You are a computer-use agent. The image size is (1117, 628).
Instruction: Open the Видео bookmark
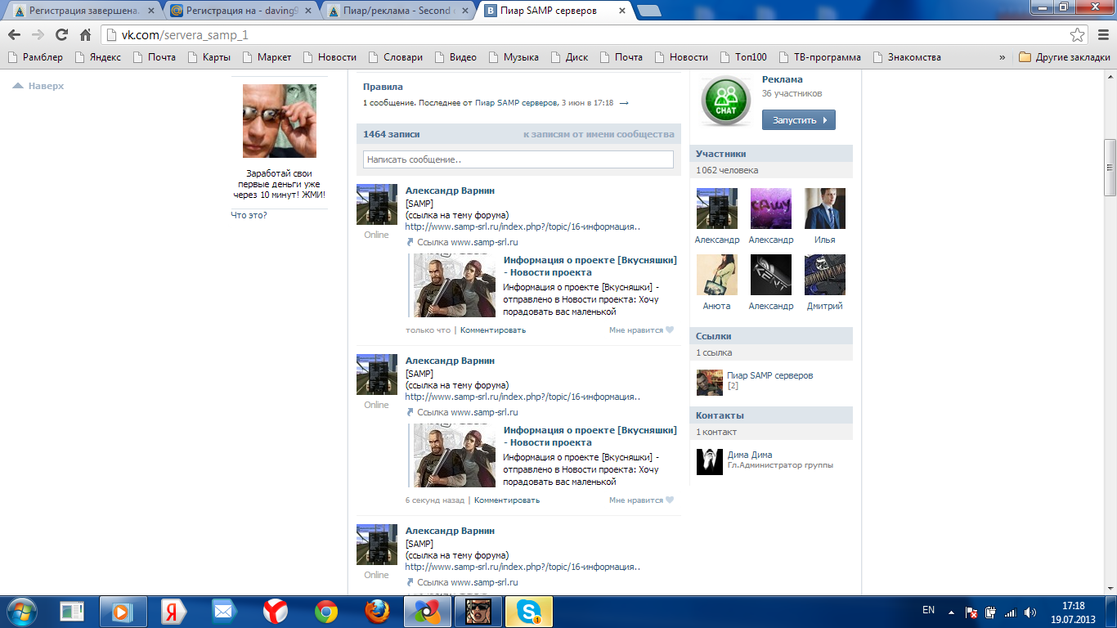[x=455, y=57]
